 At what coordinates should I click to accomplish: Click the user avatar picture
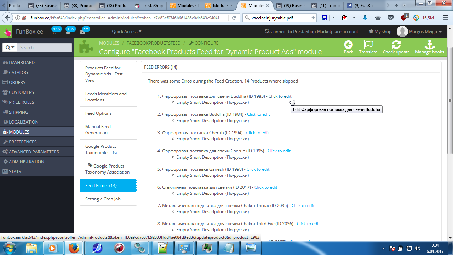coord(402,32)
